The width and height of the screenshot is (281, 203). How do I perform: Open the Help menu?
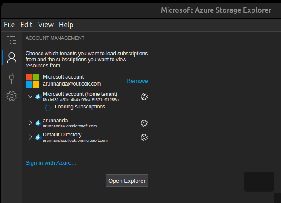click(66, 25)
